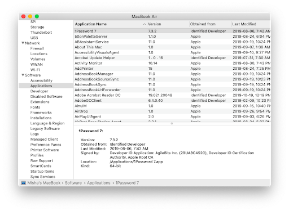The image size is (289, 211).
Task: Select the AddressBookManager row
Action: pos(172,74)
